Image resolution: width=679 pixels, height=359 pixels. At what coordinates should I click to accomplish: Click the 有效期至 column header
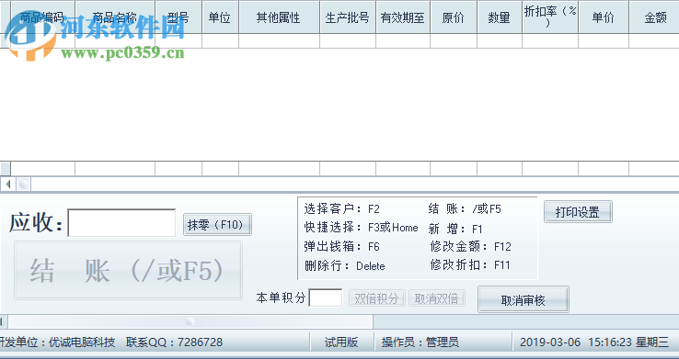pyautogui.click(x=403, y=17)
